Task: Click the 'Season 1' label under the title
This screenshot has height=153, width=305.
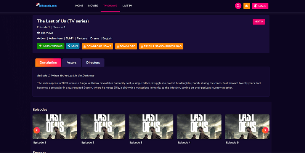Action: (x=59, y=27)
